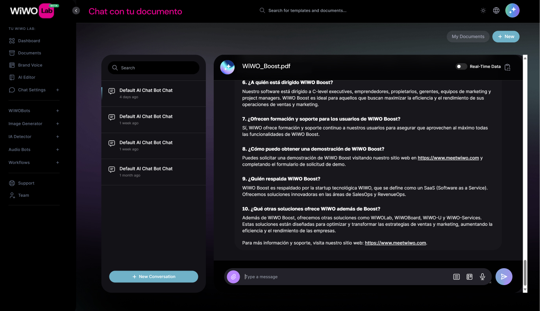Image resolution: width=540 pixels, height=311 pixels.
Task: Click the board icon beside the microphone
Action: pyautogui.click(x=469, y=277)
